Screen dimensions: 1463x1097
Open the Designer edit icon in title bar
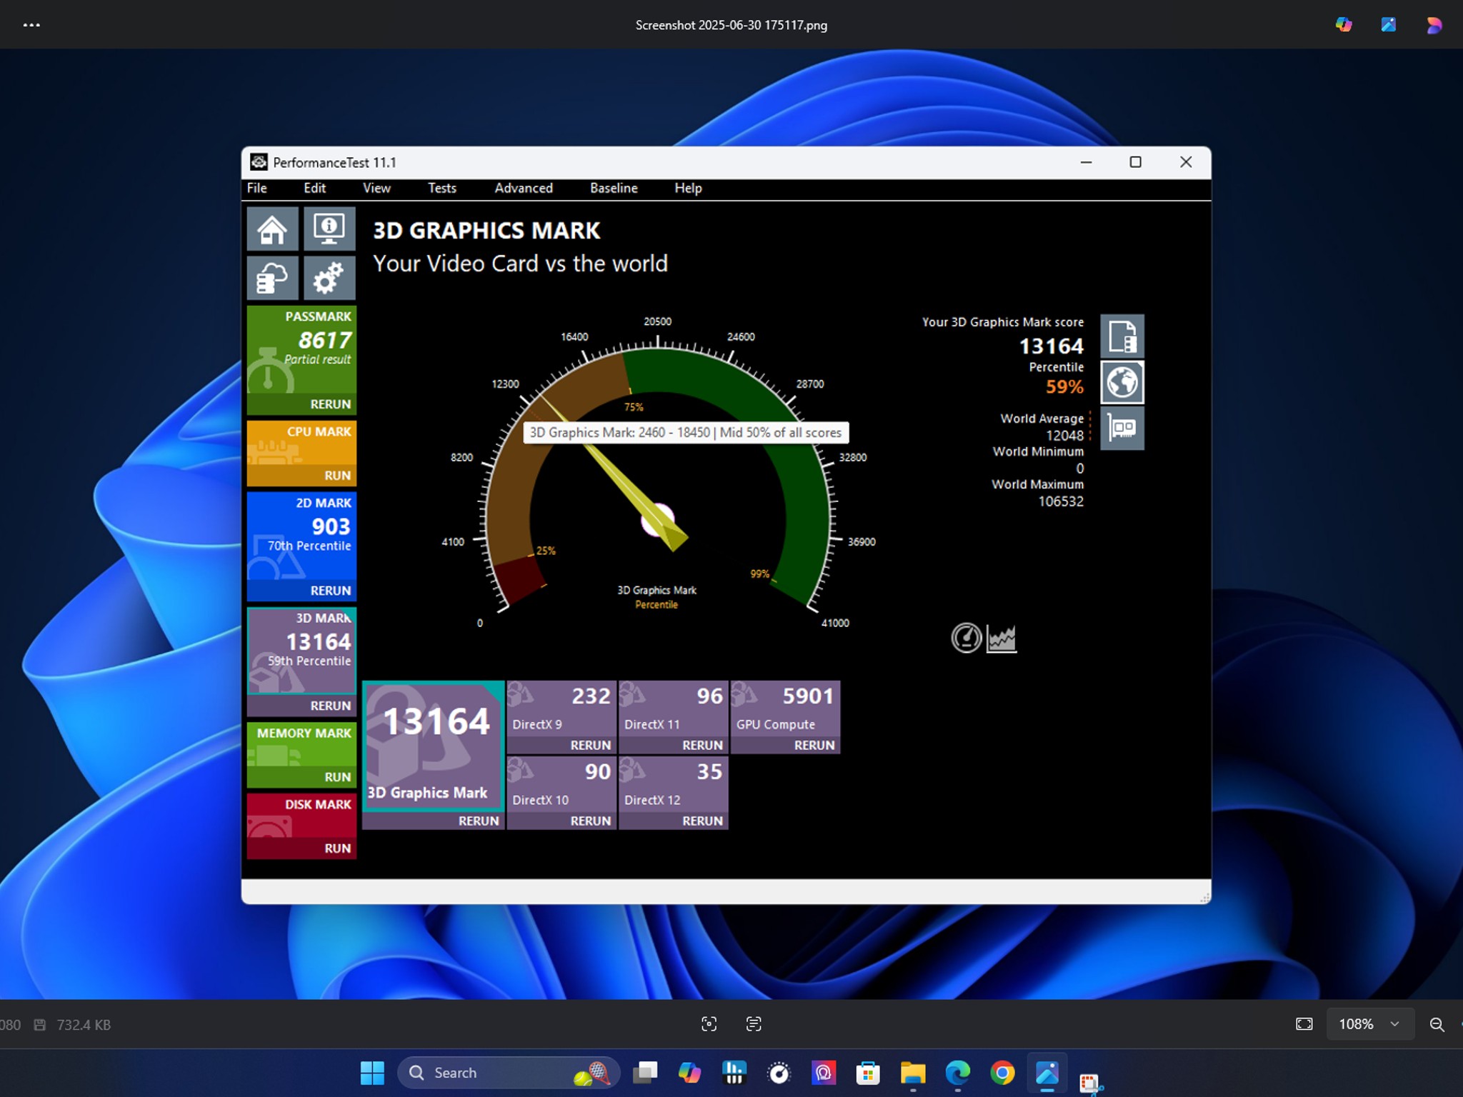pos(1389,25)
